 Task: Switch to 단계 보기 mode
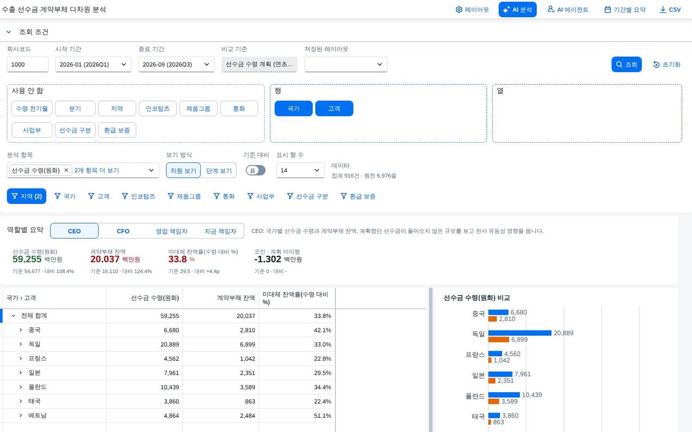click(x=219, y=170)
